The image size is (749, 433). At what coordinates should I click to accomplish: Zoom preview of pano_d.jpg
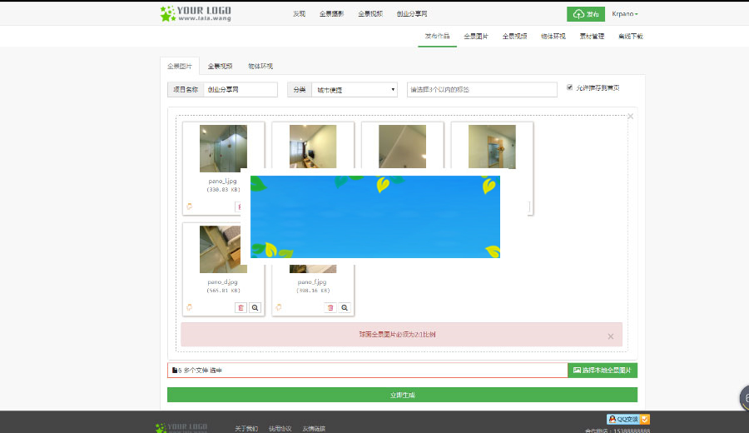click(x=255, y=307)
